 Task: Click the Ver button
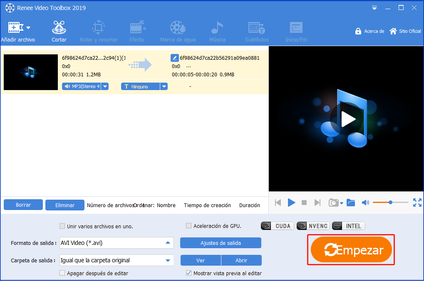point(201,260)
